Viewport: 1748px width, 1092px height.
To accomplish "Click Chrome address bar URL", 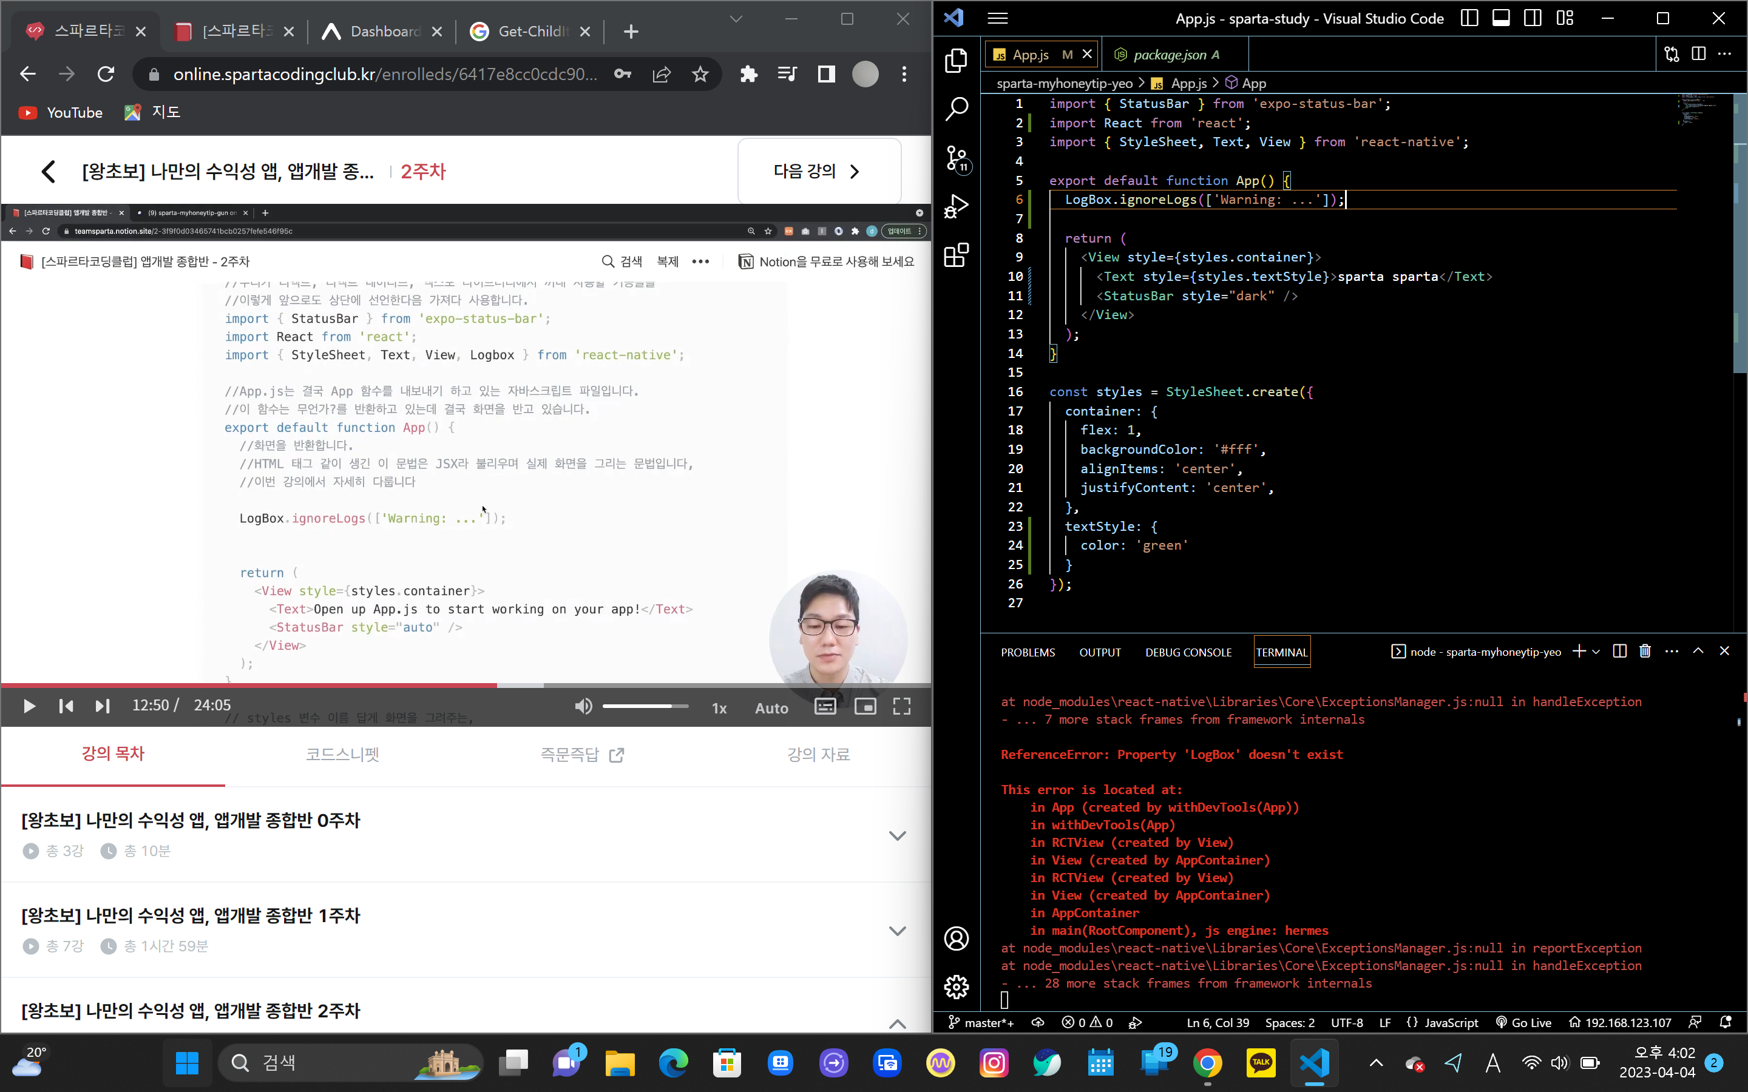I will tap(385, 75).
